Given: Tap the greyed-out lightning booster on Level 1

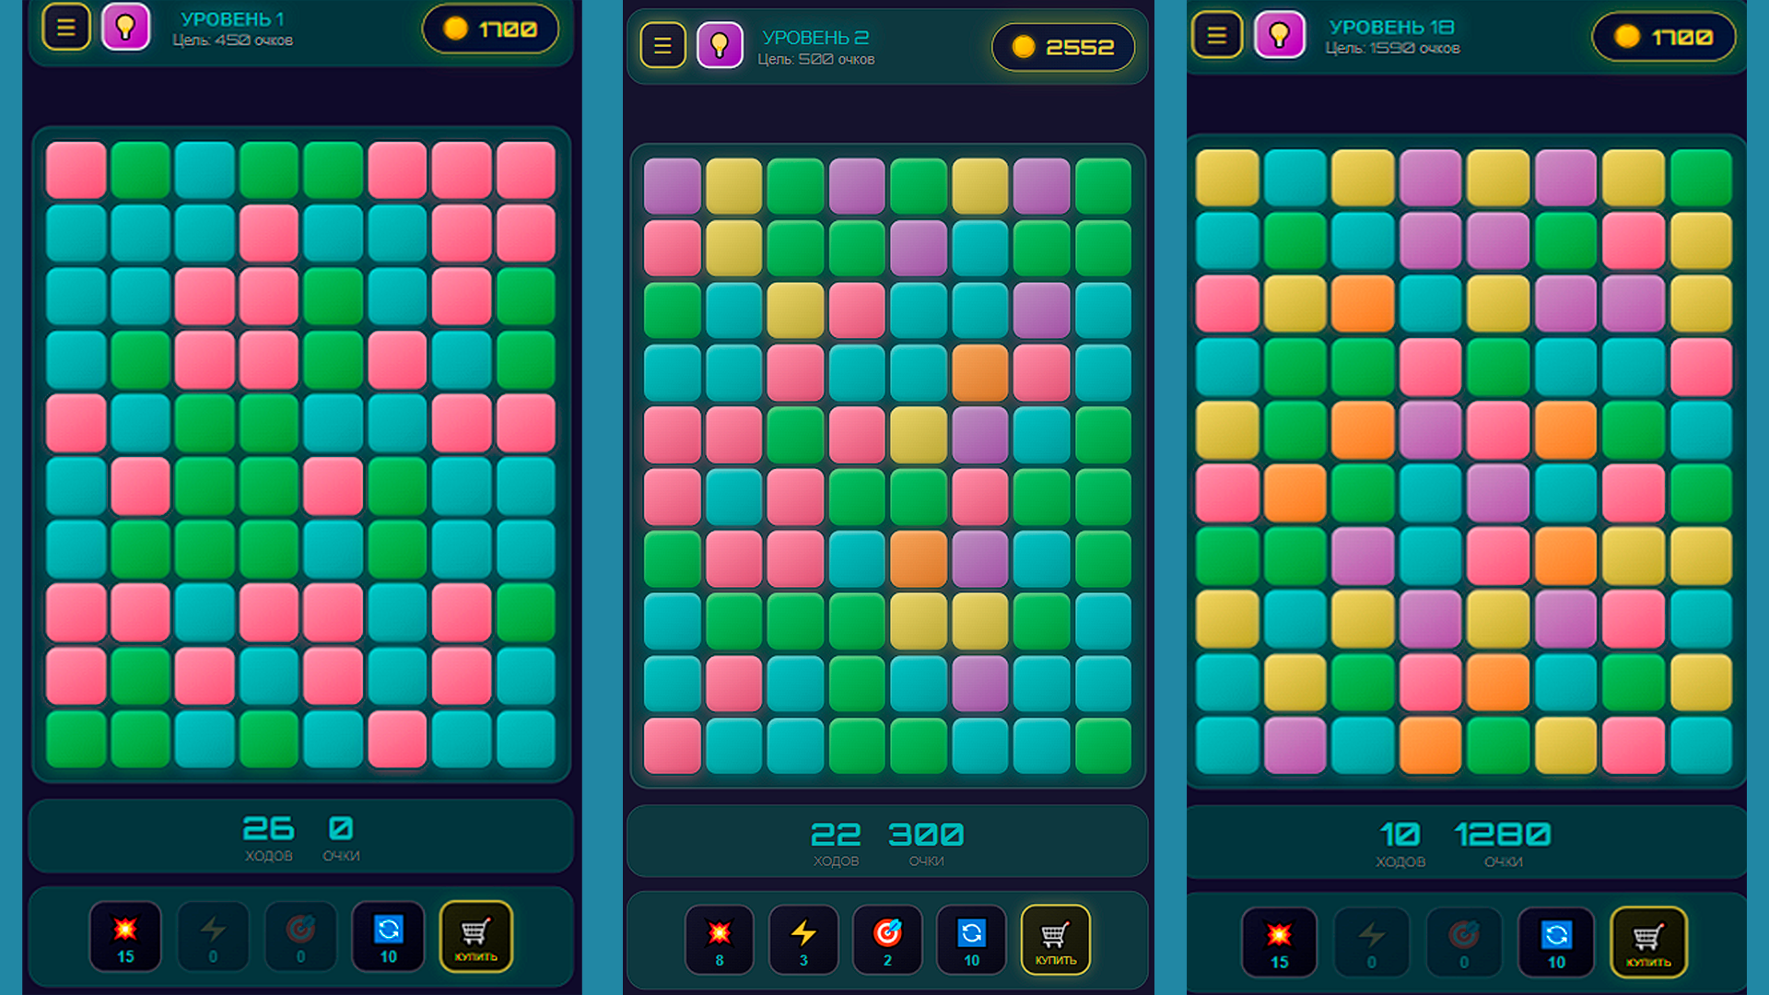Looking at the screenshot, I should (213, 936).
